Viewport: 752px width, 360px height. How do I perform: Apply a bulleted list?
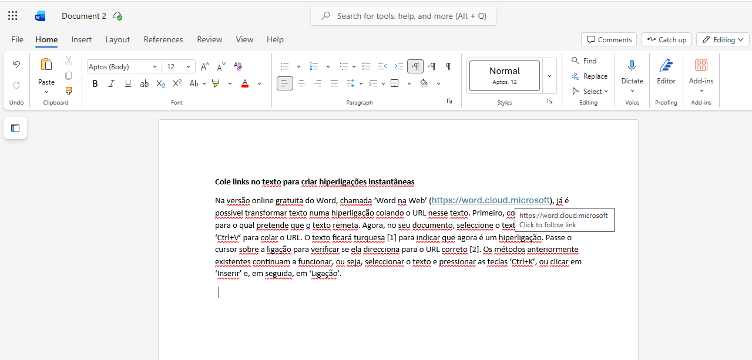[x=285, y=66]
